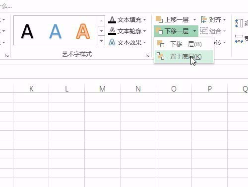Image resolution: width=248 pixels, height=187 pixels.
Task: Choose 下移一层(B) from the dropdown menu
Action: click(x=184, y=44)
